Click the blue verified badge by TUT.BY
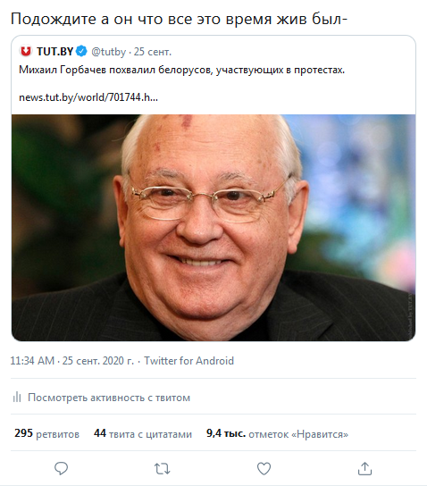This screenshot has width=427, height=486. 82,51
